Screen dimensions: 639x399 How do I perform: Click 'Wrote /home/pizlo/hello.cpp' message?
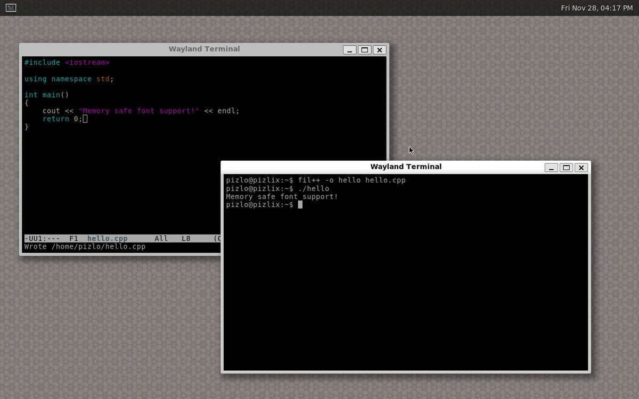click(x=85, y=247)
